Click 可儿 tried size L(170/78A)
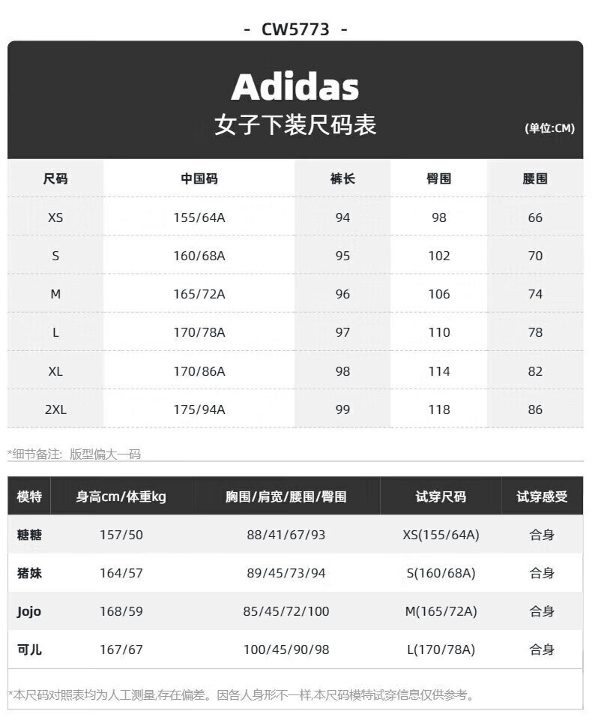592x726 pixels. [x=441, y=649]
